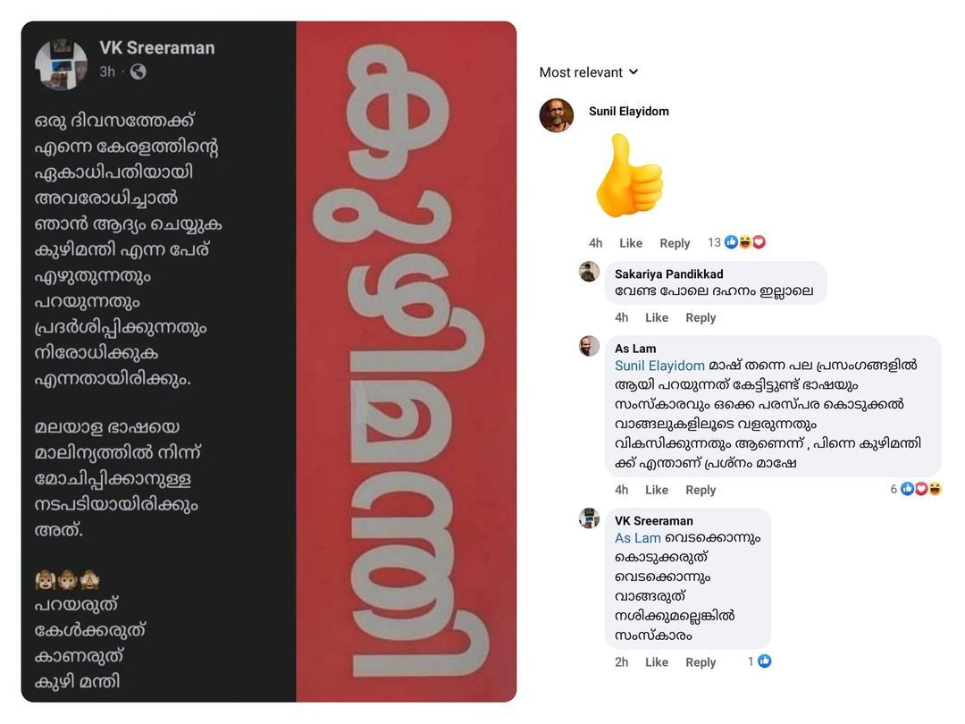
Task: Like As Lam's comment
Action: (x=657, y=490)
